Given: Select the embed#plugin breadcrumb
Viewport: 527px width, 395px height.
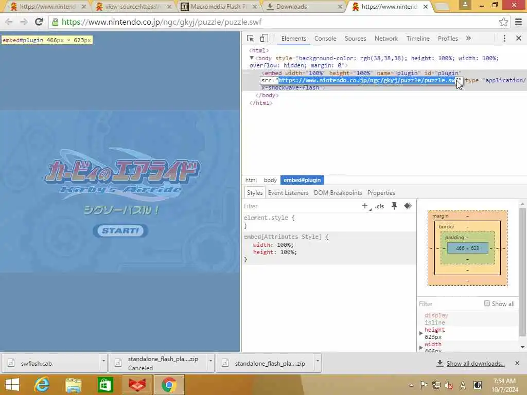Looking at the screenshot, I should click(302, 180).
